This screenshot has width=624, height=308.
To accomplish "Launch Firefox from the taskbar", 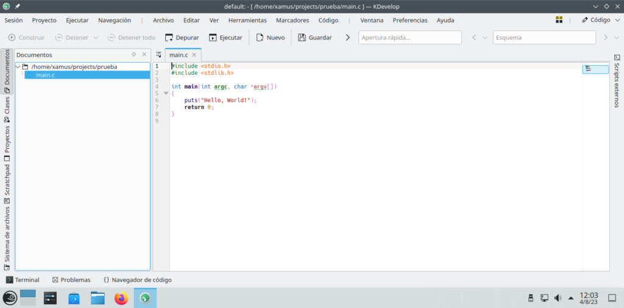I will (x=121, y=298).
